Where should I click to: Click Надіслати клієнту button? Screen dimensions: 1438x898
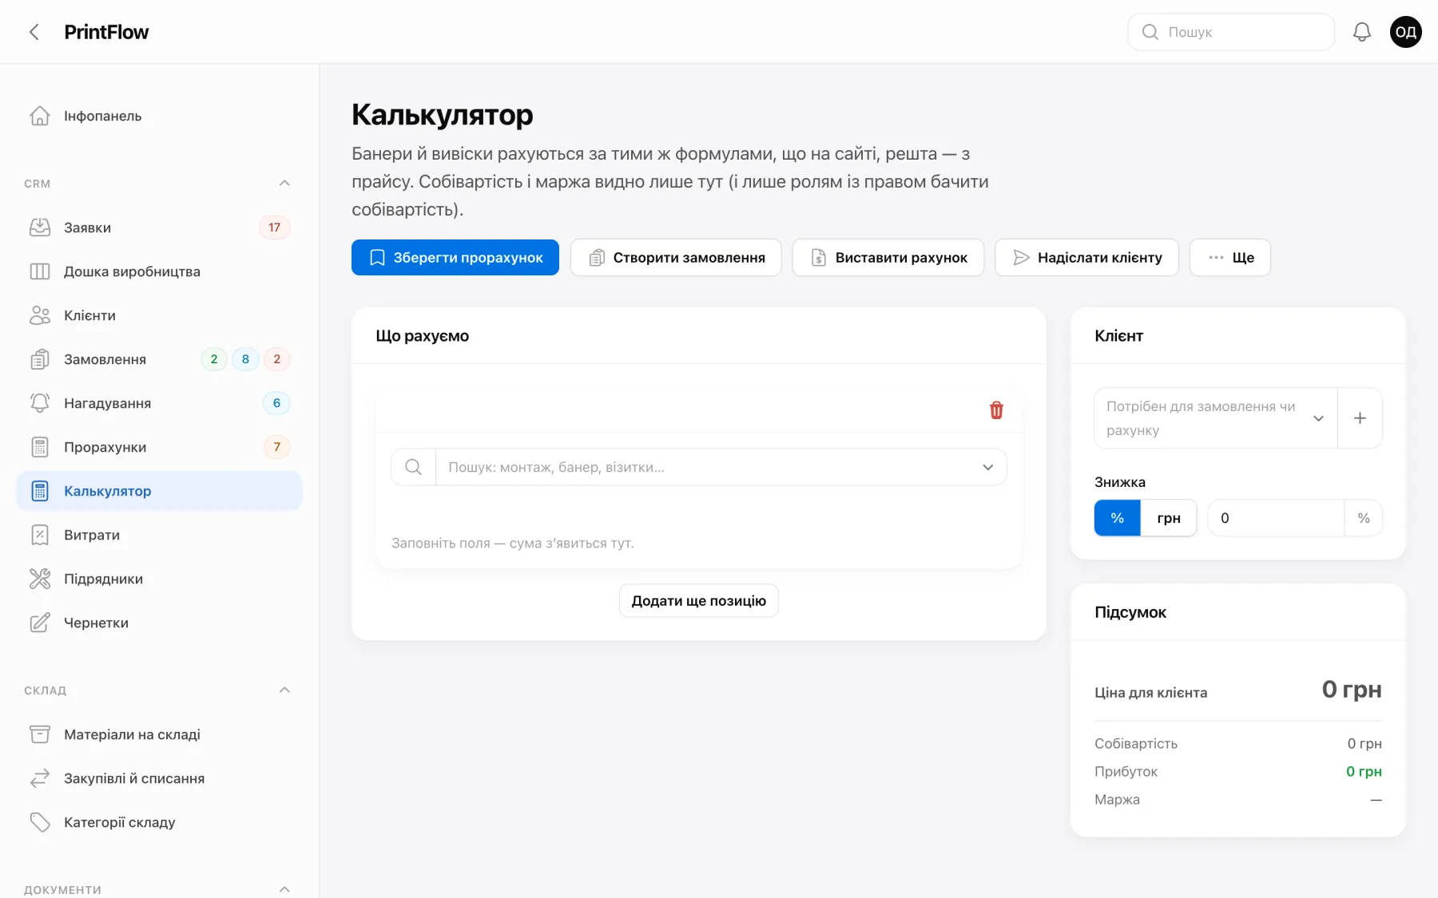click(1086, 258)
